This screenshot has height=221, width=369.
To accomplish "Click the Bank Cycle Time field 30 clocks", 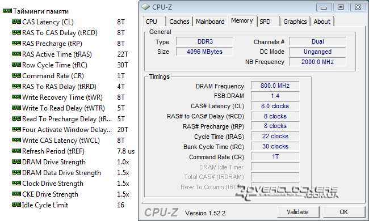I will pyautogui.click(x=275, y=146).
